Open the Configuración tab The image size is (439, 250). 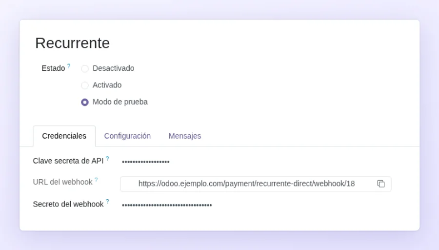[x=127, y=136]
